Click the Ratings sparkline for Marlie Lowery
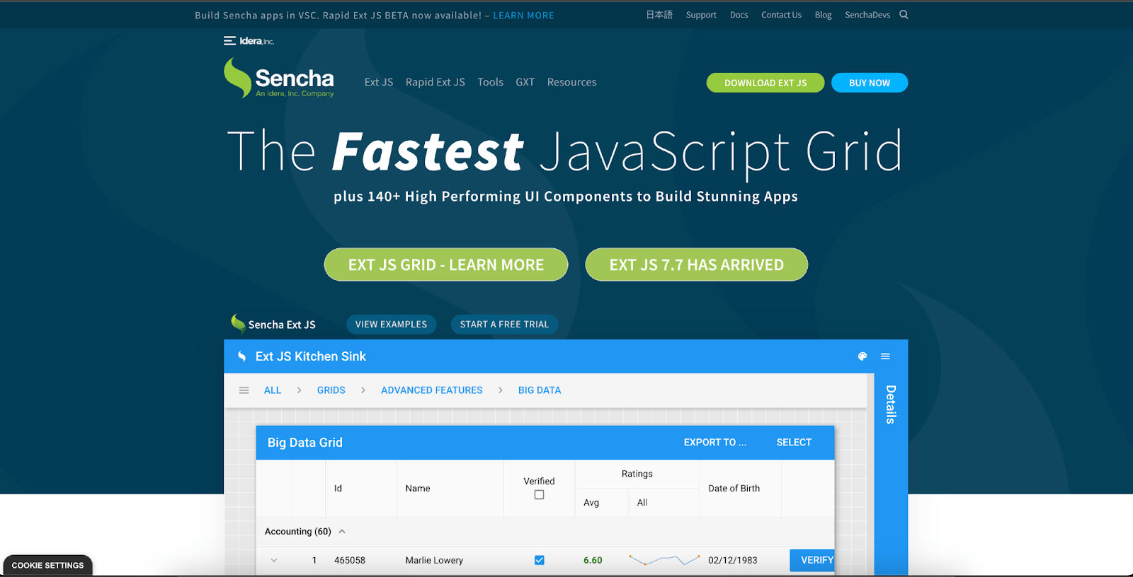 coord(664,560)
